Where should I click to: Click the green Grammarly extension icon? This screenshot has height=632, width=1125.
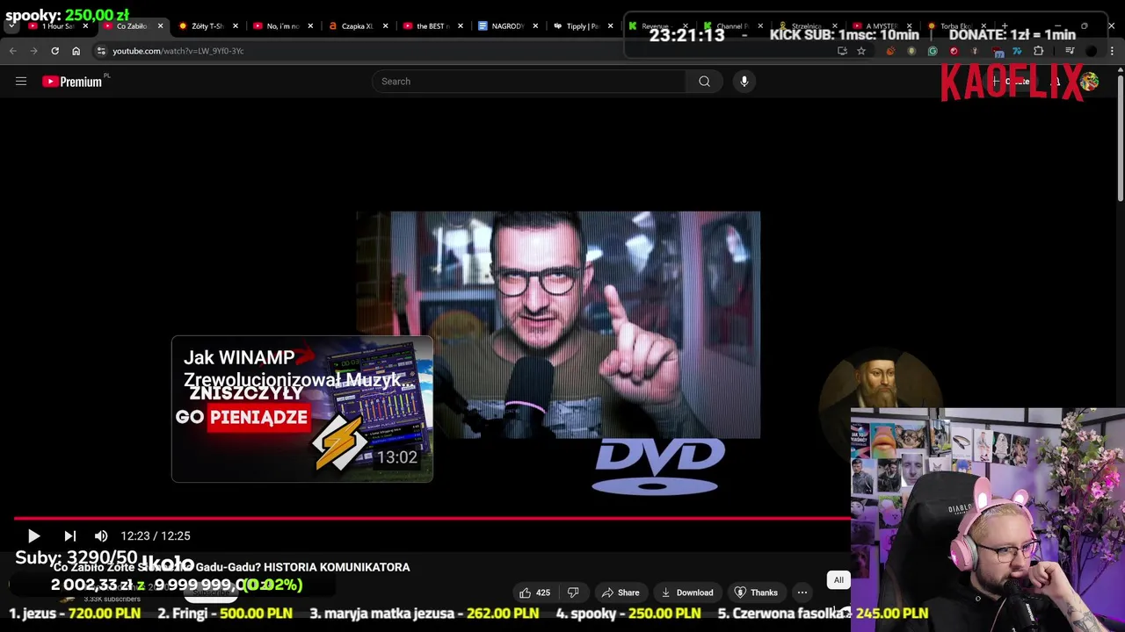(933, 51)
